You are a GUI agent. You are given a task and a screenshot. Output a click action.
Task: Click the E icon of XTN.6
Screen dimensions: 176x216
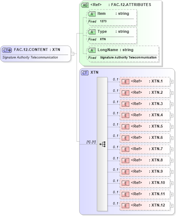(x=125, y=138)
